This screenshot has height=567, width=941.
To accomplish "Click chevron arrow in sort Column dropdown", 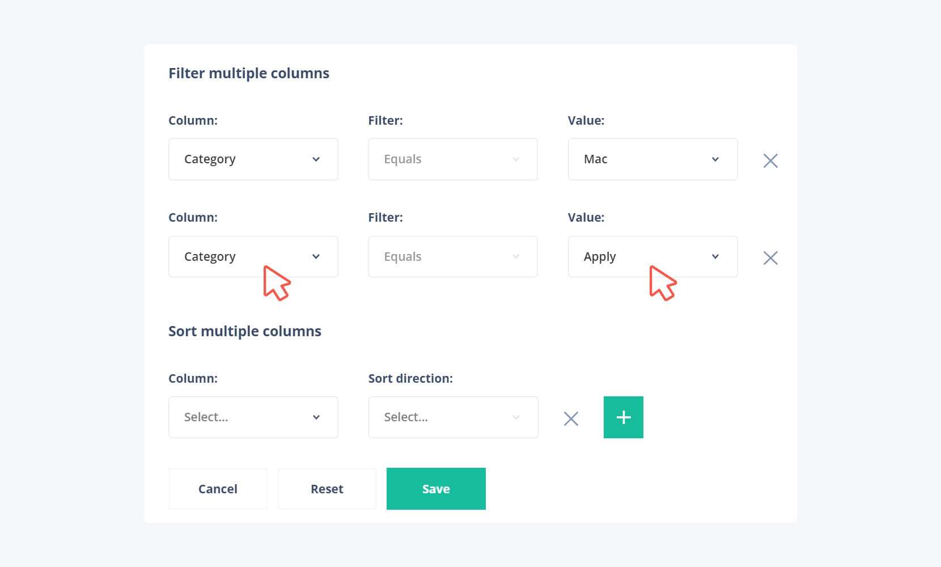I will [316, 417].
